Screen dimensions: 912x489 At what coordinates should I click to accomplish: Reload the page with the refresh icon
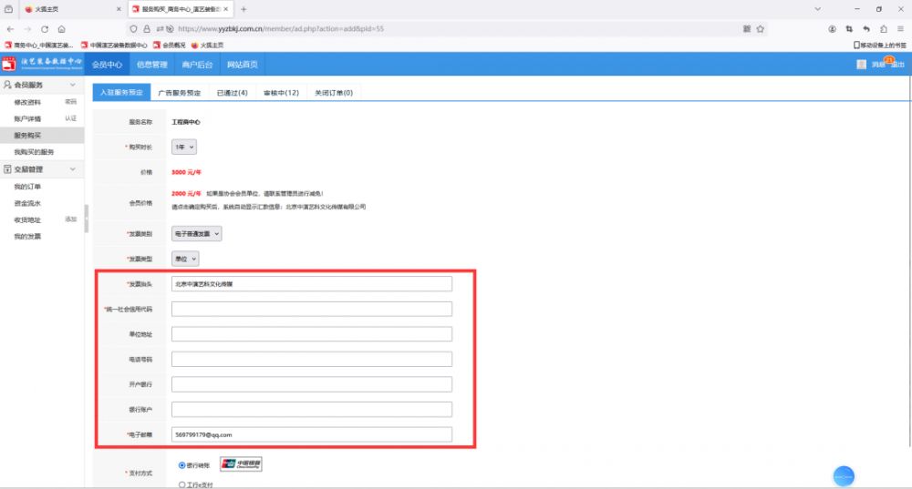44,29
